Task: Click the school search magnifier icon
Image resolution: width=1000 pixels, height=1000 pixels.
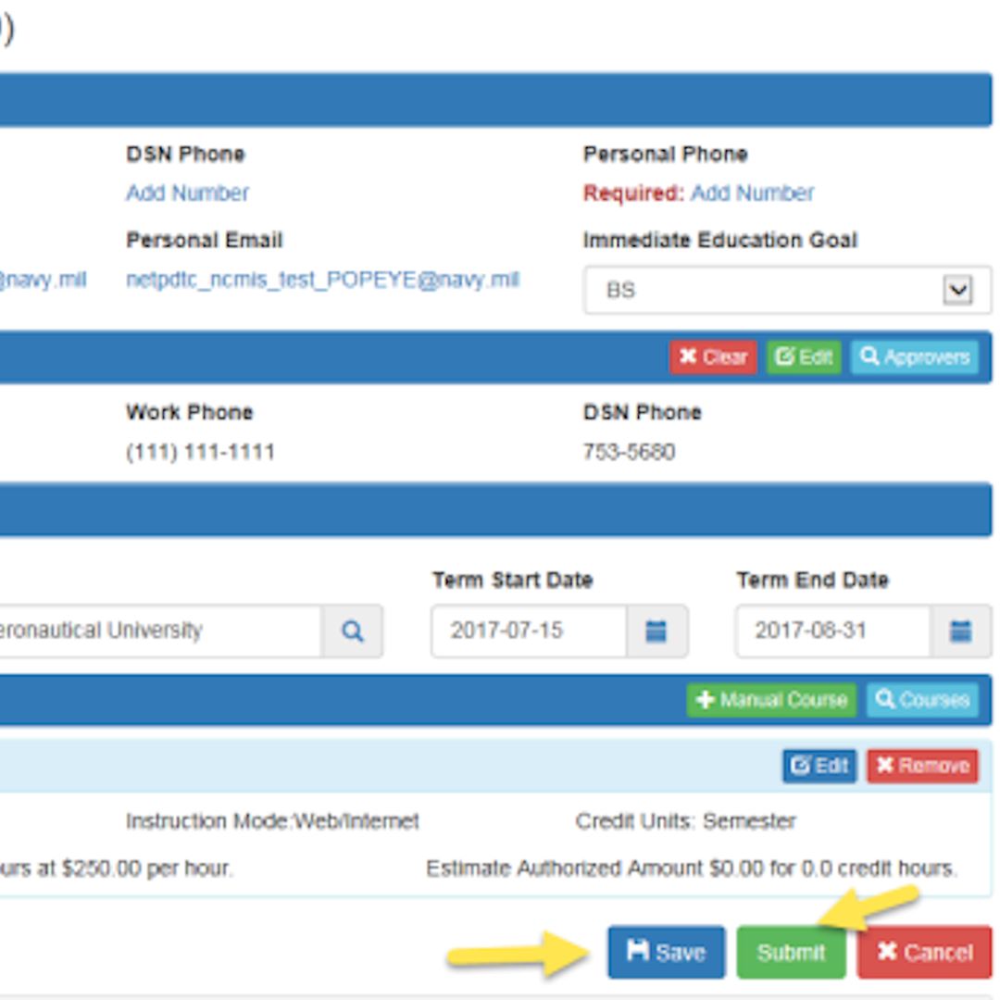Action: tap(352, 631)
